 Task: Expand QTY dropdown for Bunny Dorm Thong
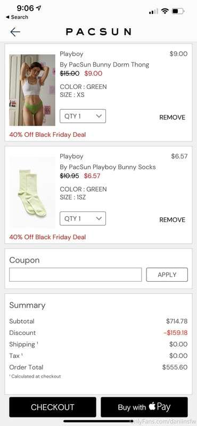tap(83, 116)
